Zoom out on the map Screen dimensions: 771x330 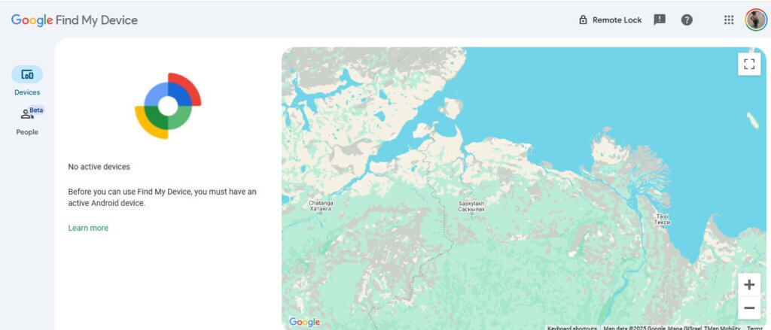[x=749, y=308]
